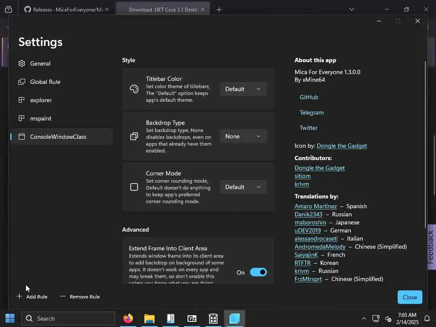Open the sitiom contributor link
Image resolution: width=436 pixels, height=327 pixels.
pyautogui.click(x=303, y=176)
